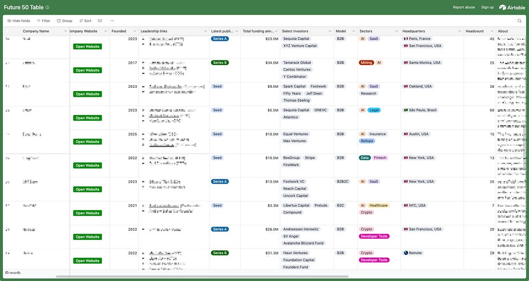Expand Headquarters column dropdown arrow

[459, 31]
